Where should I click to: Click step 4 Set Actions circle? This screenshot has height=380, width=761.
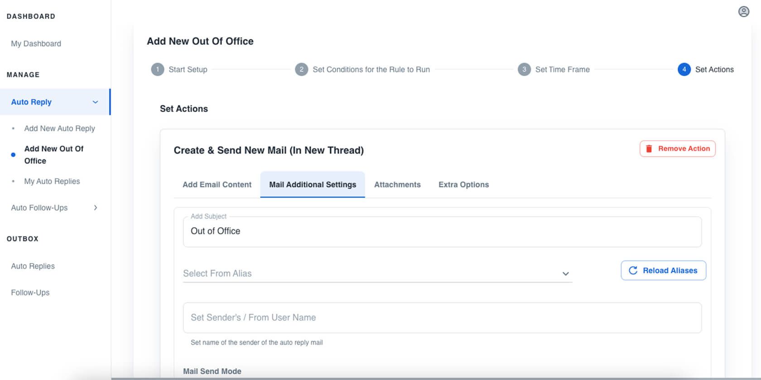click(684, 70)
